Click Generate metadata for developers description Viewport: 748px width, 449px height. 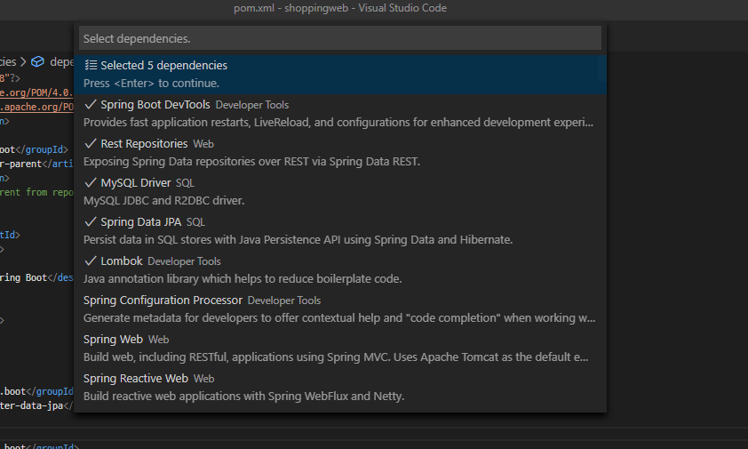[x=339, y=318]
